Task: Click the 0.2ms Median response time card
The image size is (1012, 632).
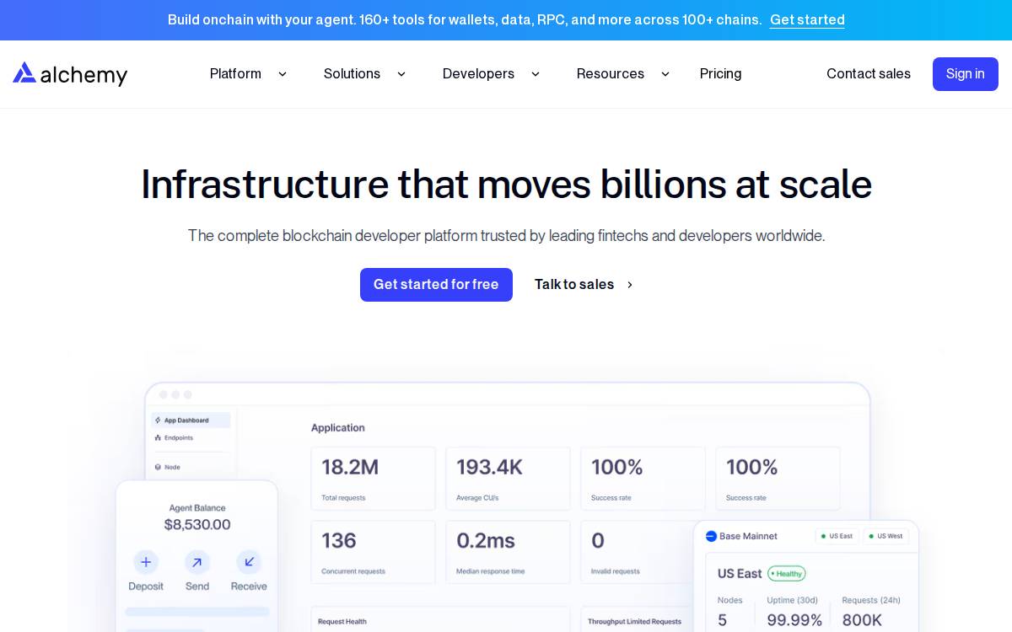Action: 509,552
